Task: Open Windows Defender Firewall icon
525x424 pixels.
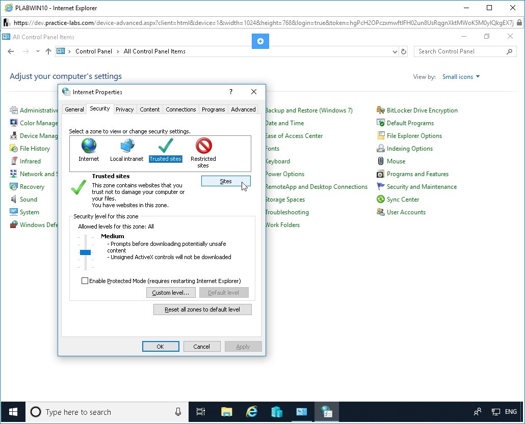Action: pyautogui.click(x=14, y=224)
